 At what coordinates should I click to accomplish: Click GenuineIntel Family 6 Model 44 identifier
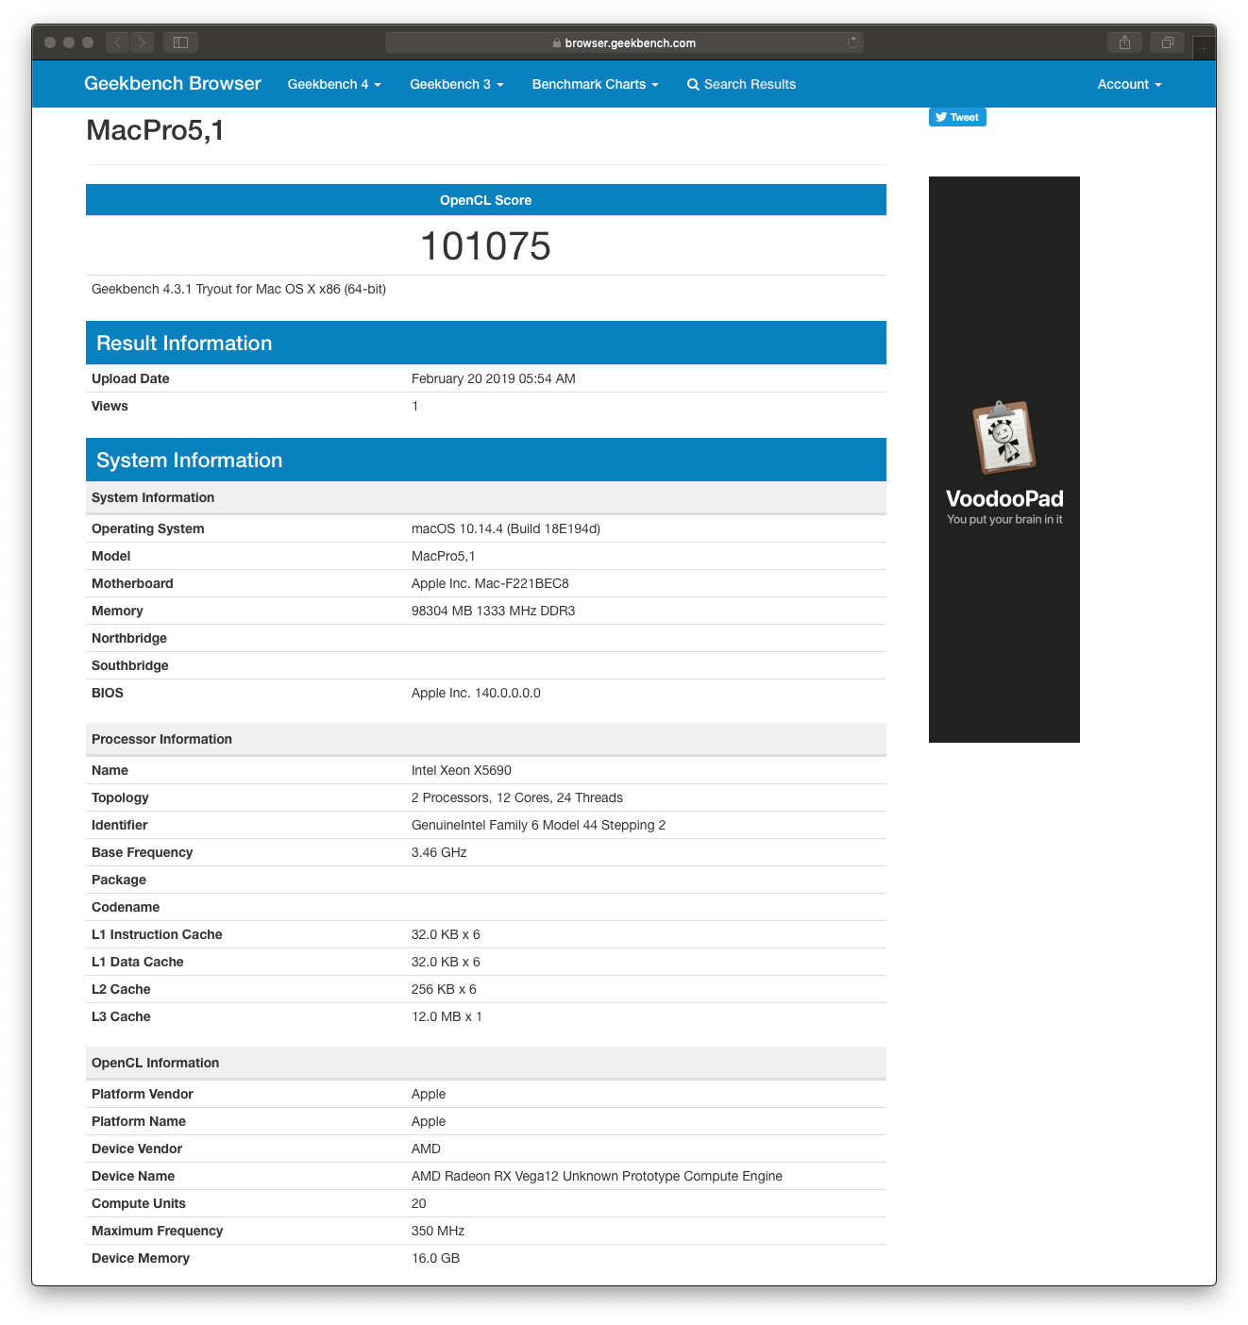538,825
